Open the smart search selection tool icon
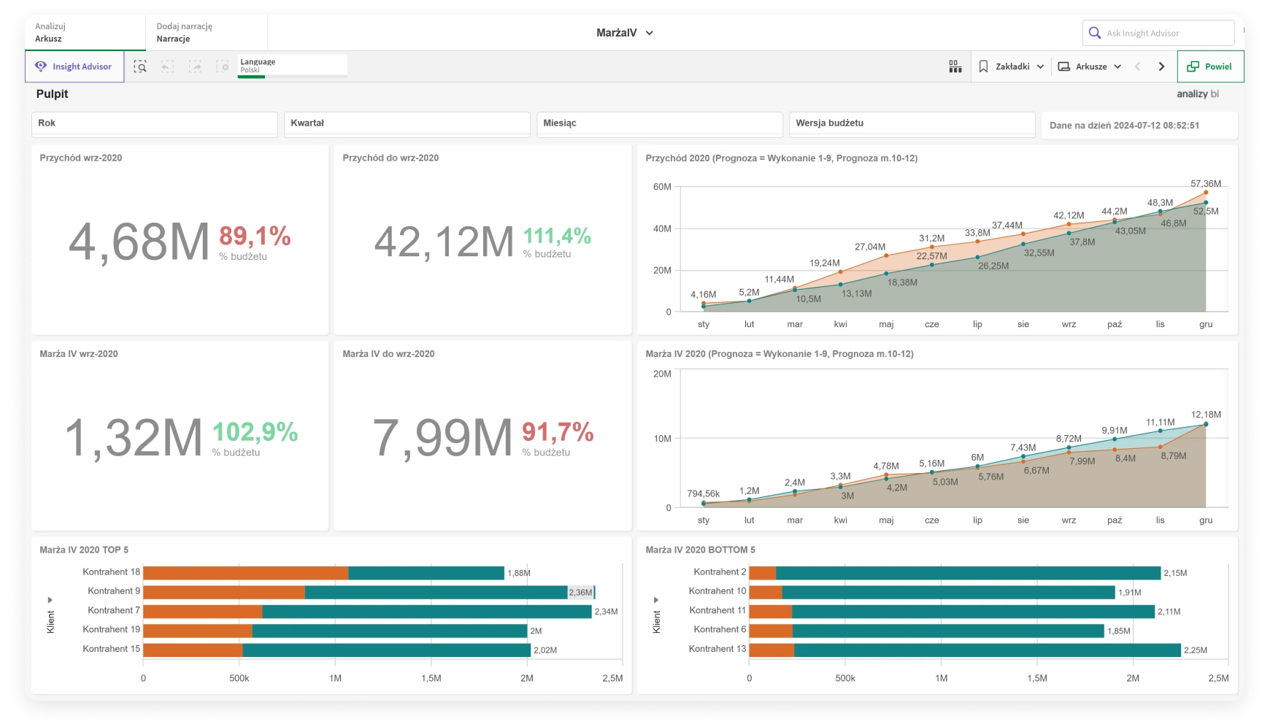Screen dimensions: 1270x727 pos(140,66)
